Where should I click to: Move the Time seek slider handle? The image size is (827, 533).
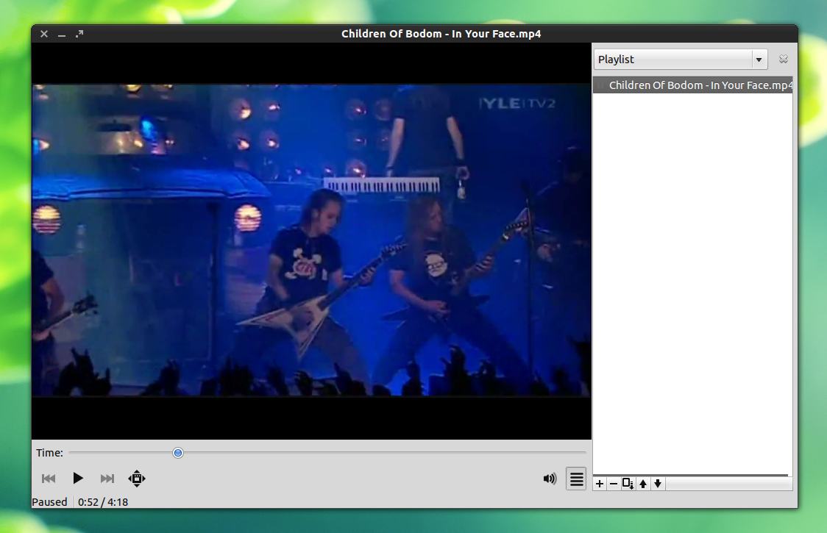[178, 453]
